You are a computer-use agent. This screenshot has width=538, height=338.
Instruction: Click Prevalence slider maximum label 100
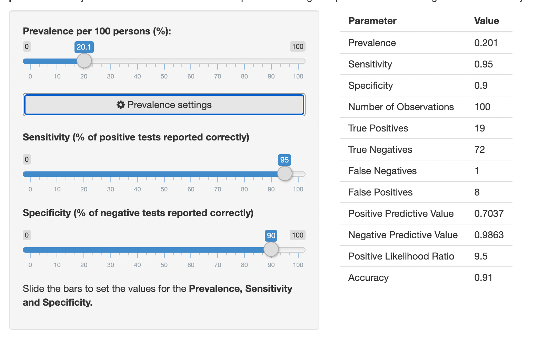pos(298,46)
